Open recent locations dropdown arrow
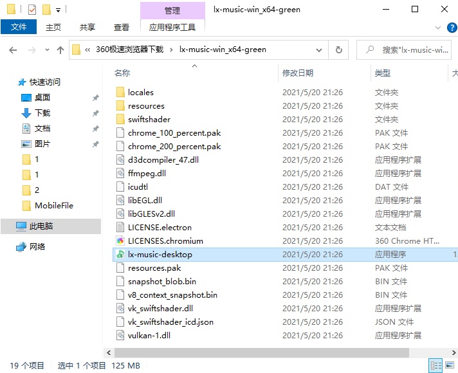The image size is (458, 373). coord(48,50)
